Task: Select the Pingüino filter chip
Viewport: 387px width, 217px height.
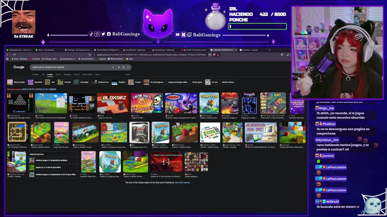Action: tap(119, 82)
